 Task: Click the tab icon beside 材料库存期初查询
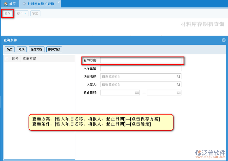(24, 4)
